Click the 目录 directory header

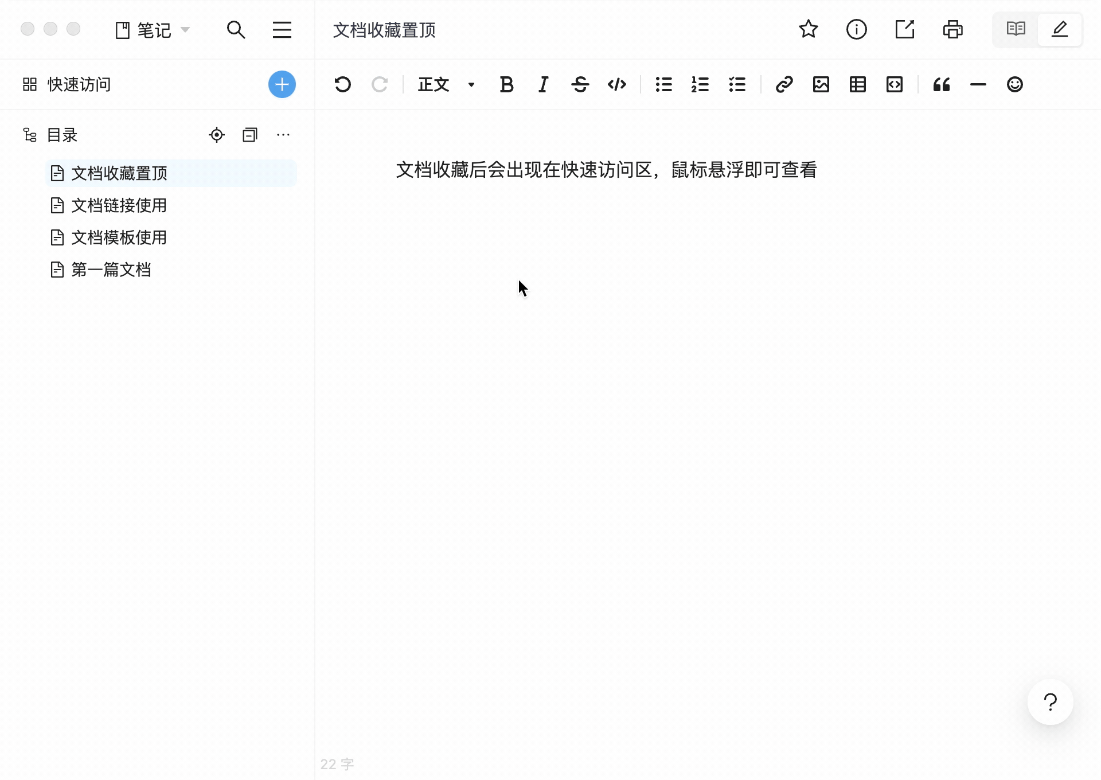pyautogui.click(x=50, y=135)
